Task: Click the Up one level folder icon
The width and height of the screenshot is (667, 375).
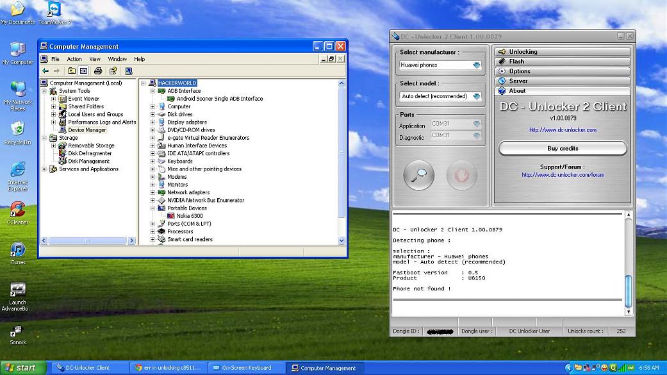Action: [x=72, y=71]
